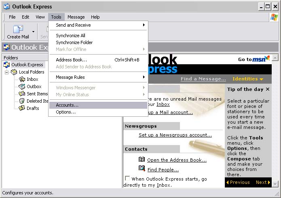Select the Outlook Express root folder icon
This screenshot has height=198, width=281.
coord(6,65)
